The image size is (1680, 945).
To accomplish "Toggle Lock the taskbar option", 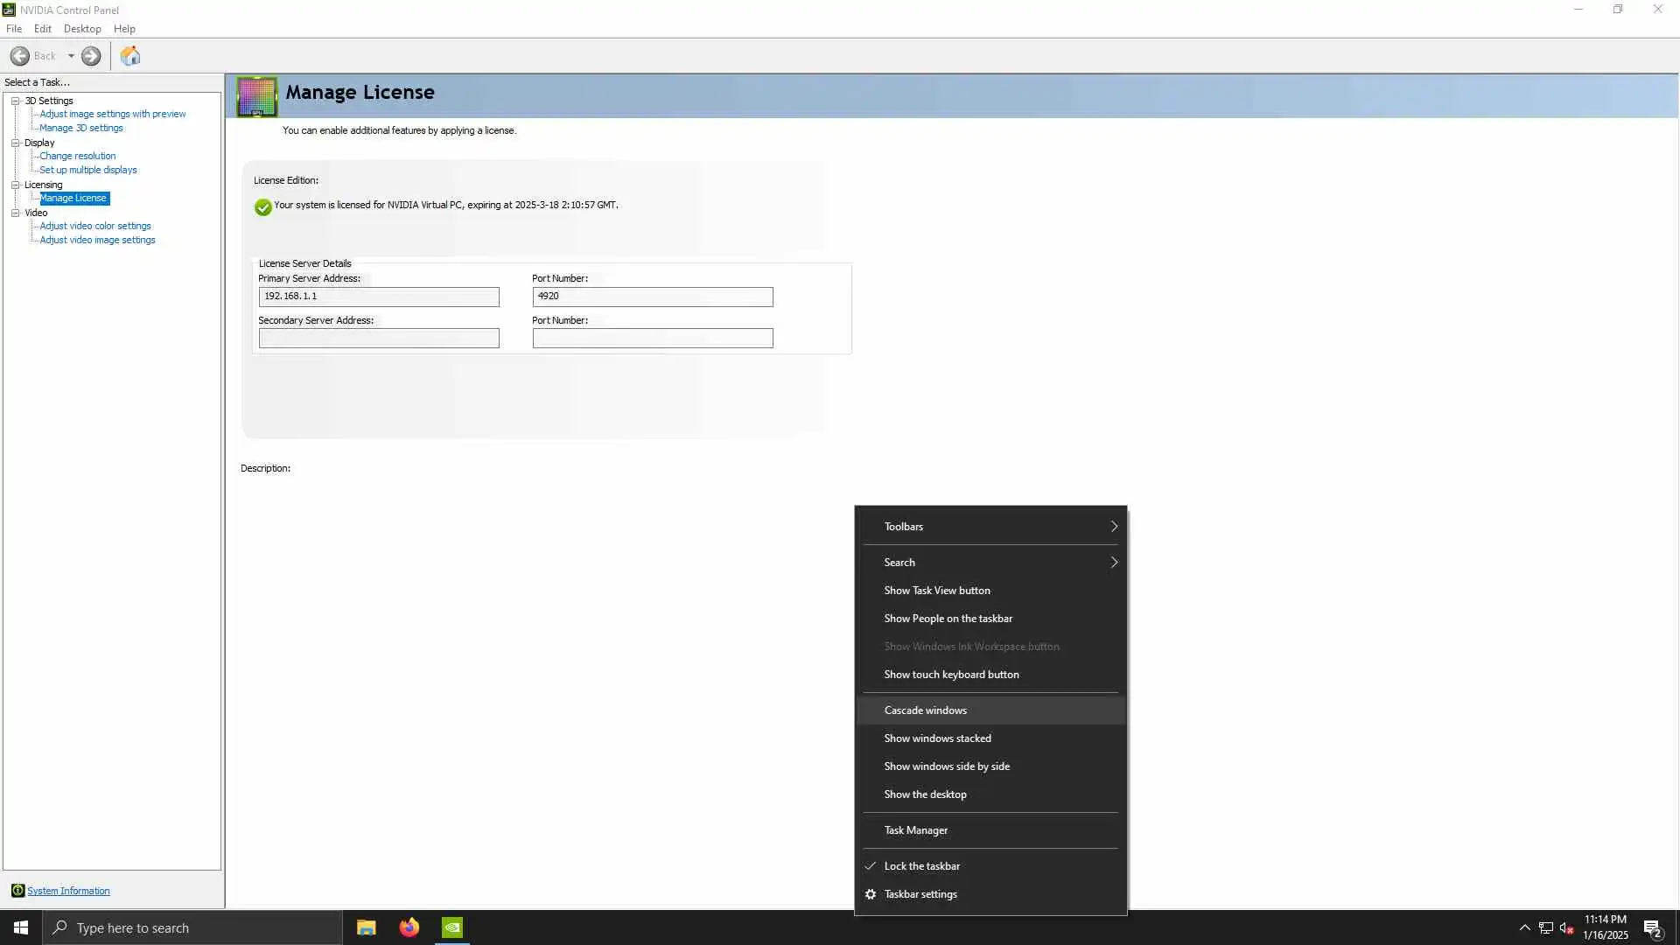I will 921,866.
